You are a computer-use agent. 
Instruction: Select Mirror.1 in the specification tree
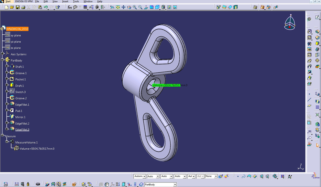click(x=20, y=117)
